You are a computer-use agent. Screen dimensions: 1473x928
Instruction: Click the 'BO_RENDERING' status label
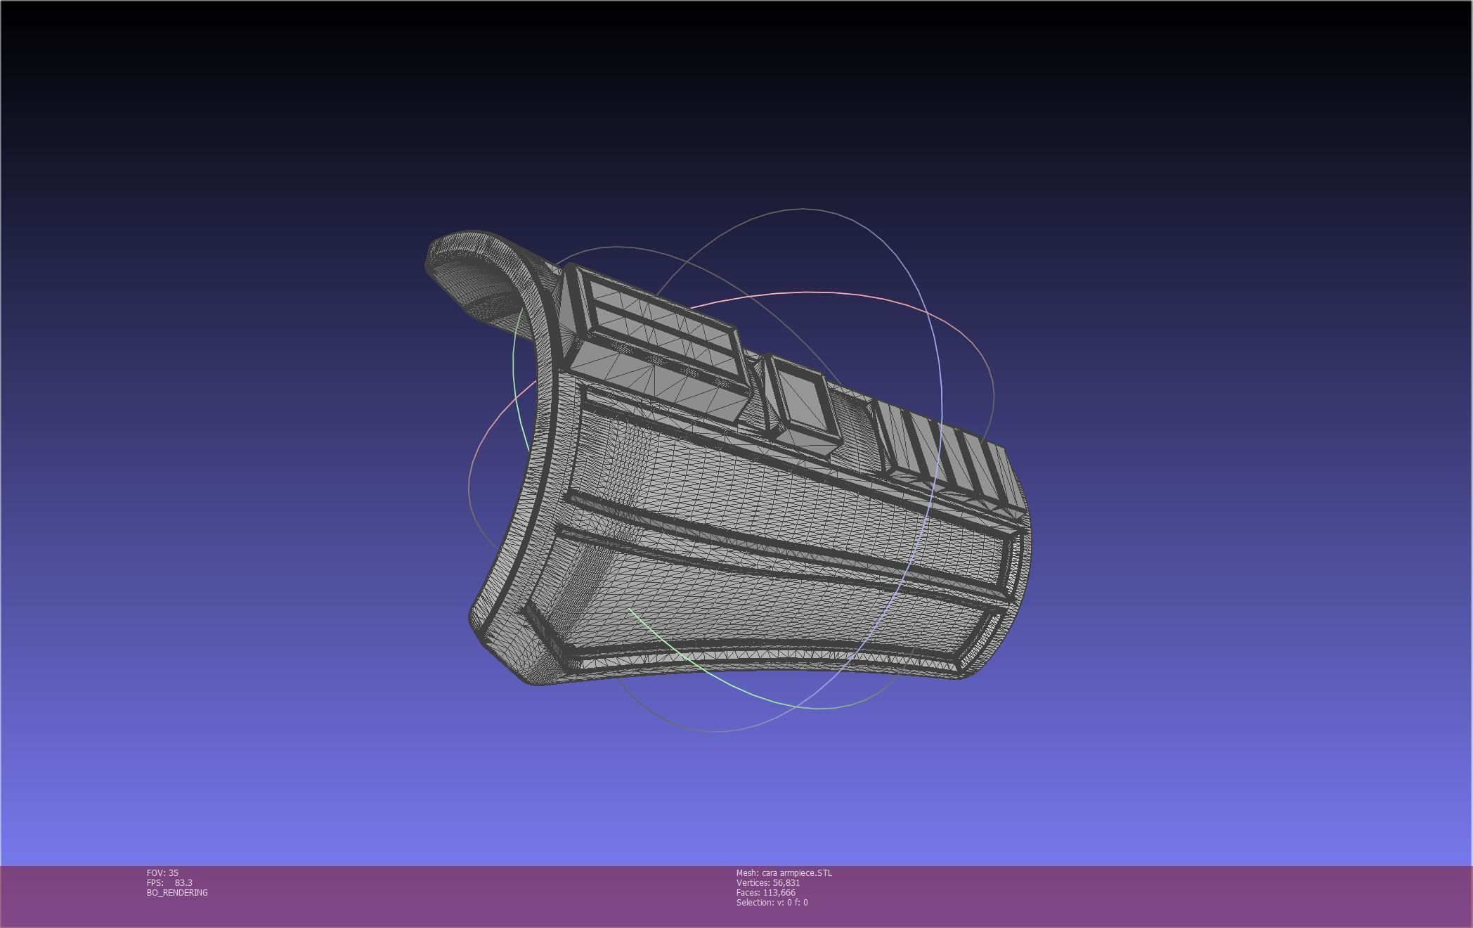(177, 892)
